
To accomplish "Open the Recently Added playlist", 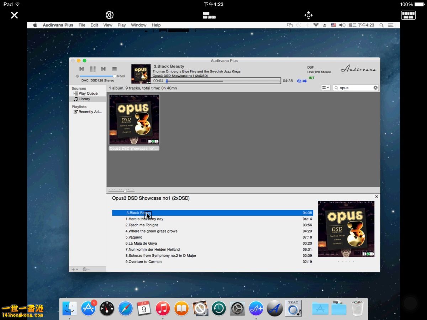I will click(x=90, y=112).
